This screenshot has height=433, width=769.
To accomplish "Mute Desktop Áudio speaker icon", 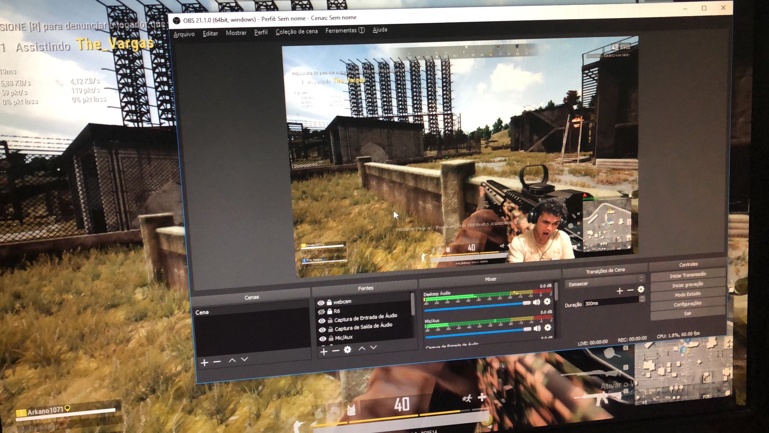I will [537, 302].
